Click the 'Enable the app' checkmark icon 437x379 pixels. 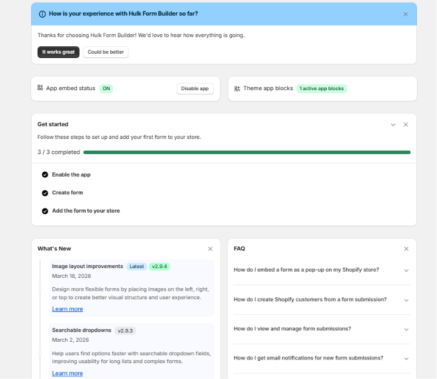click(x=45, y=175)
